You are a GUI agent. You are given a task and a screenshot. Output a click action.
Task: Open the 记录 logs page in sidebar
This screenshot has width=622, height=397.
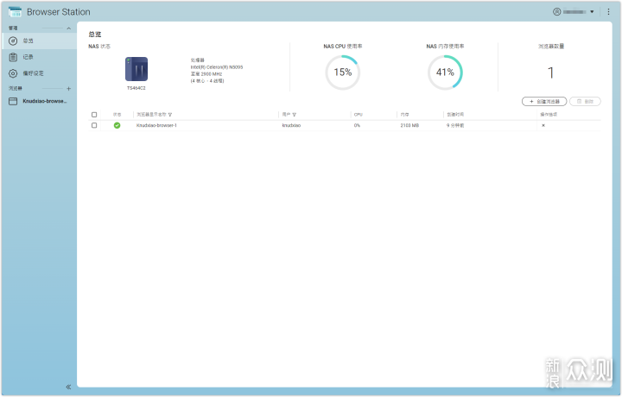(28, 57)
